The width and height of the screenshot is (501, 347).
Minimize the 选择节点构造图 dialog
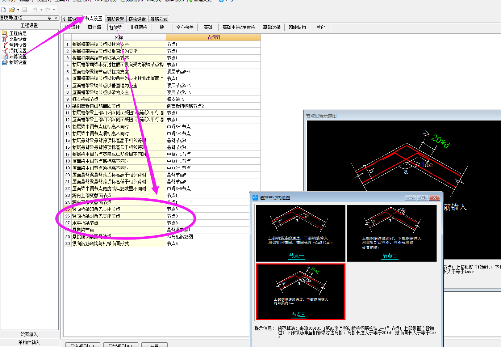tap(410, 198)
